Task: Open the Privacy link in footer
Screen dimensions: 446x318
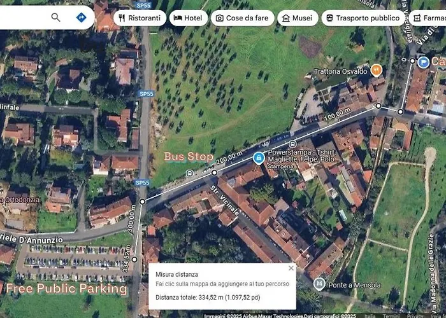Action: click(x=415, y=316)
